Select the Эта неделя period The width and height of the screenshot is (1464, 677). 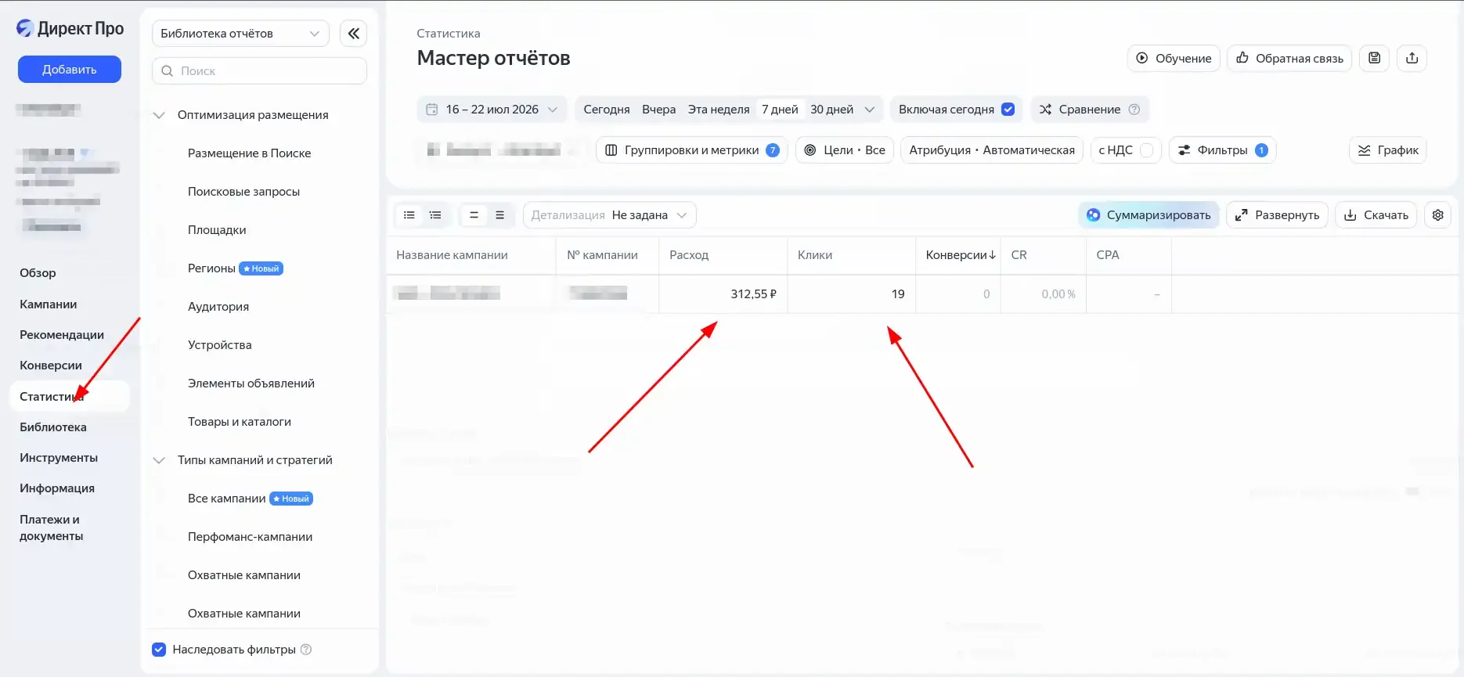[x=719, y=110]
